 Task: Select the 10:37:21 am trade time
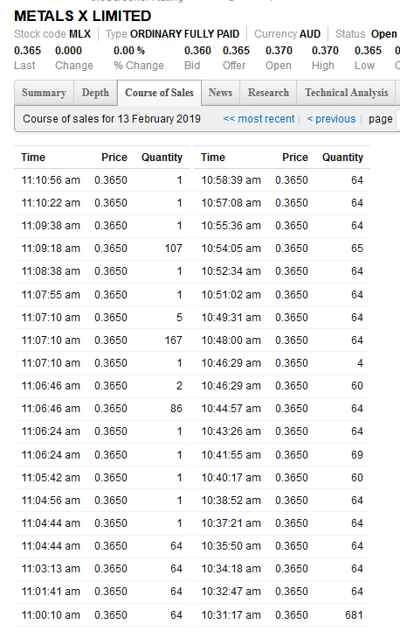(x=231, y=523)
